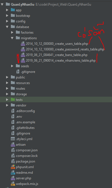The width and height of the screenshot is (112, 188).
Task: Click the JS icon of webpack.mix.js
Action: point(13,184)
